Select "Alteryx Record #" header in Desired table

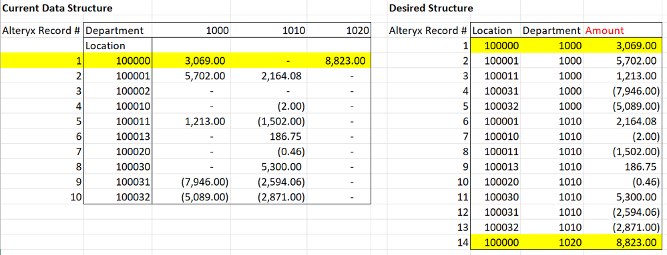pos(428,31)
